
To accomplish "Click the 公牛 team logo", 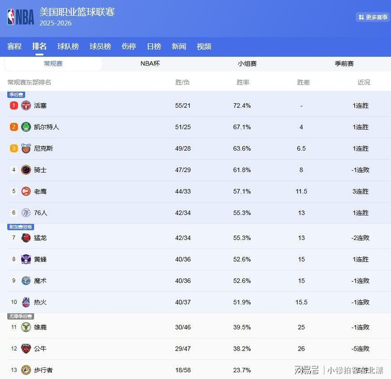I will coord(26,349).
